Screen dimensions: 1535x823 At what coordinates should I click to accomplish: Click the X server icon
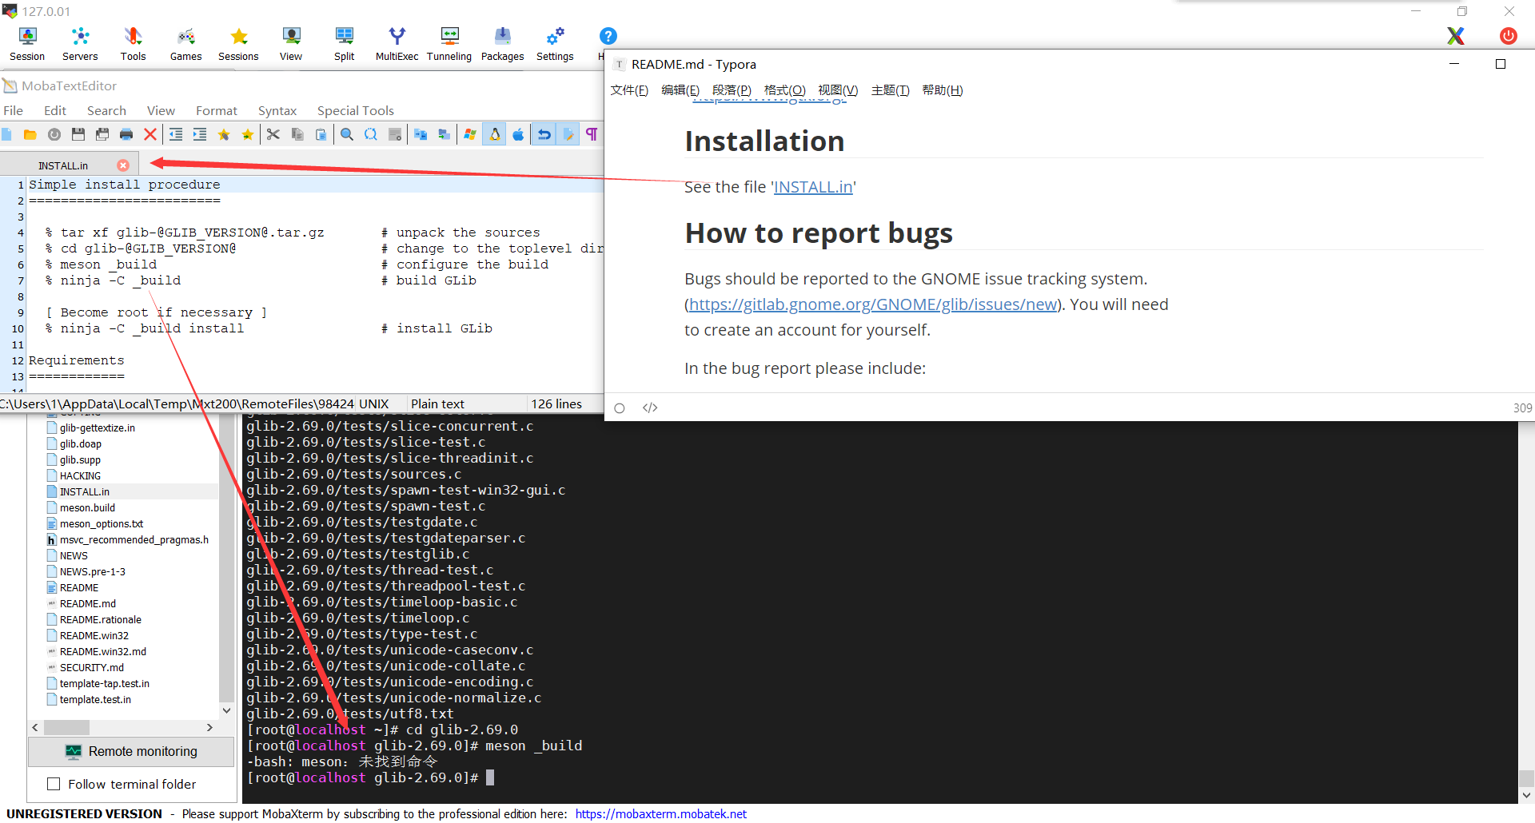tap(1455, 36)
